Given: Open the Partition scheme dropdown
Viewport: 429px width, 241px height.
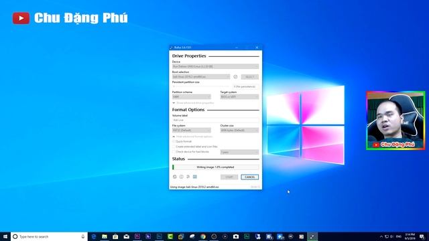Looking at the screenshot, I should (x=192, y=96).
